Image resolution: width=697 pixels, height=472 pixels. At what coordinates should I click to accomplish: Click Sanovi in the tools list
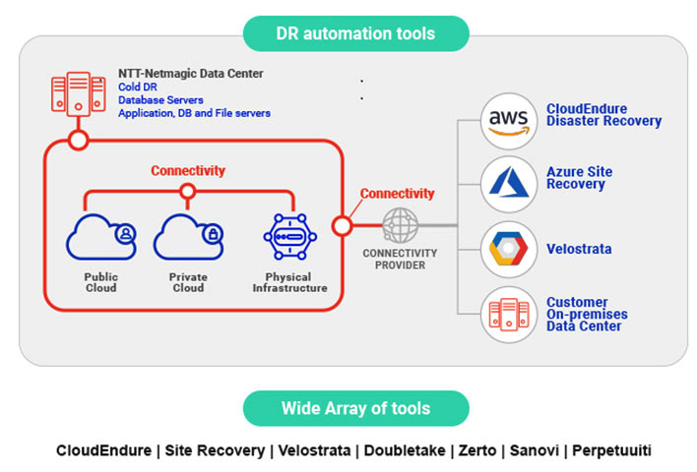click(535, 450)
